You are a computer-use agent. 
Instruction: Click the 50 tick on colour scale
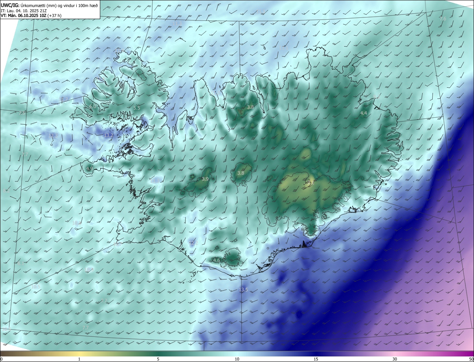pos(471,359)
